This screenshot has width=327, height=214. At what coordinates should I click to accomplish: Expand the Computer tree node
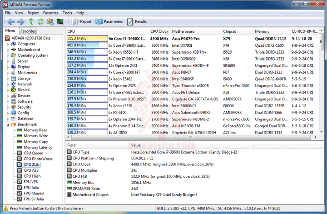8,44
